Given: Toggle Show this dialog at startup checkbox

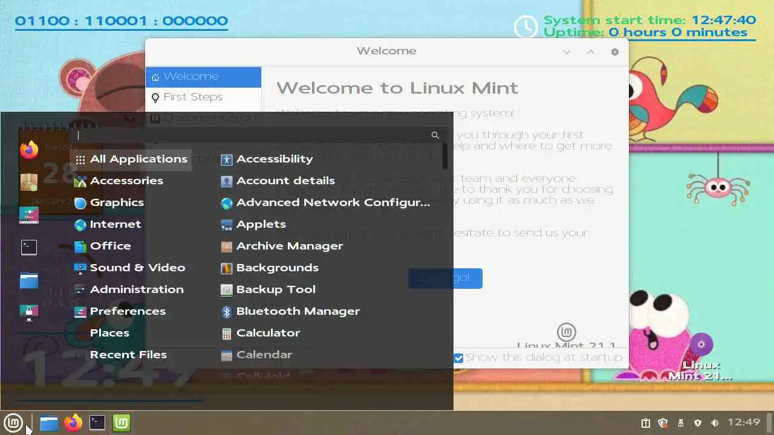Looking at the screenshot, I should point(458,358).
